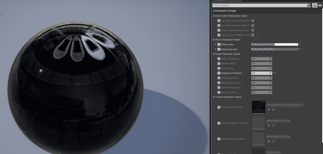The height and width of the screenshot is (154, 323).
Task: Enable the Glossy Roughness override checkbox
Action: point(219,59)
